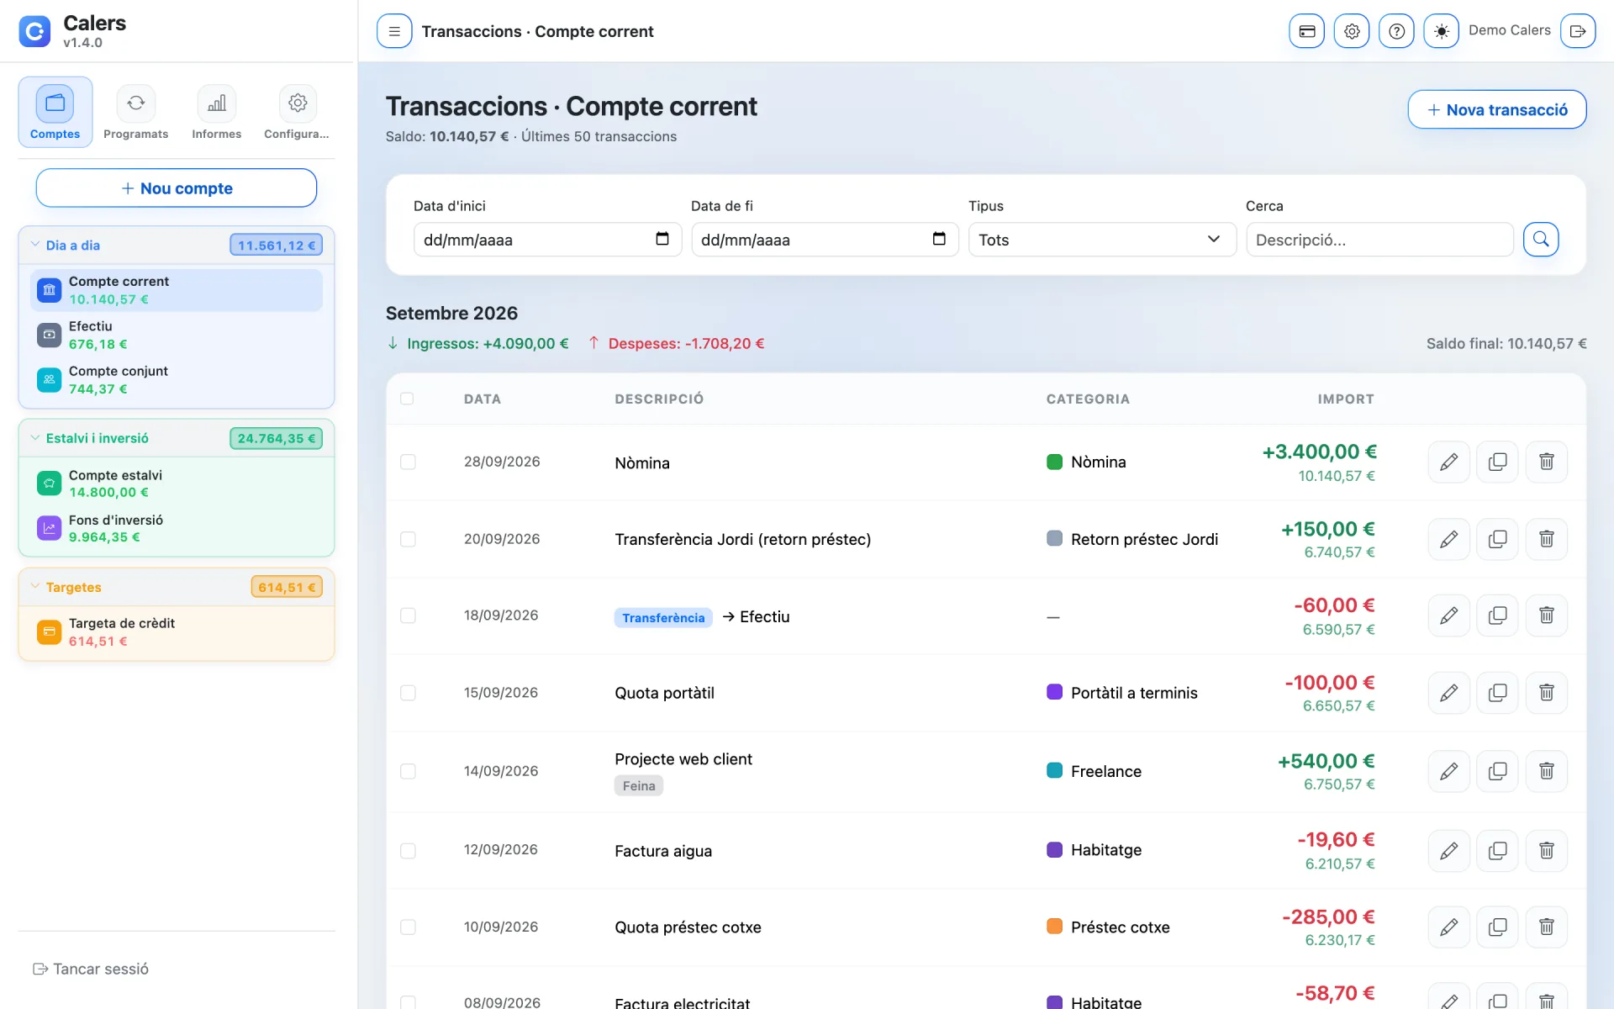Open the Informes tab
The width and height of the screenshot is (1614, 1009).
tap(216, 112)
